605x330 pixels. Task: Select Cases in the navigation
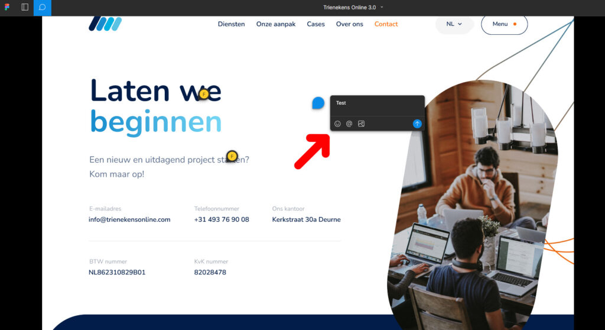click(x=315, y=24)
